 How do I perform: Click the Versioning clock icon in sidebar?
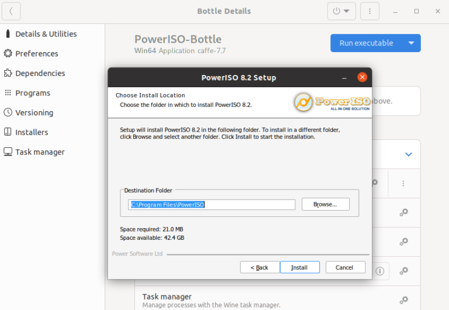pyautogui.click(x=8, y=113)
